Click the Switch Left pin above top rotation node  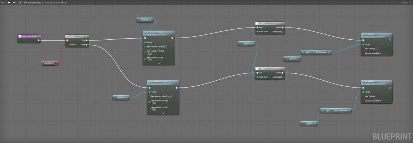tap(150, 20)
